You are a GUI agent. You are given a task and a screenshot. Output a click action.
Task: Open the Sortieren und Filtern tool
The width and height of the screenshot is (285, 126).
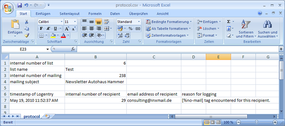click(246, 29)
